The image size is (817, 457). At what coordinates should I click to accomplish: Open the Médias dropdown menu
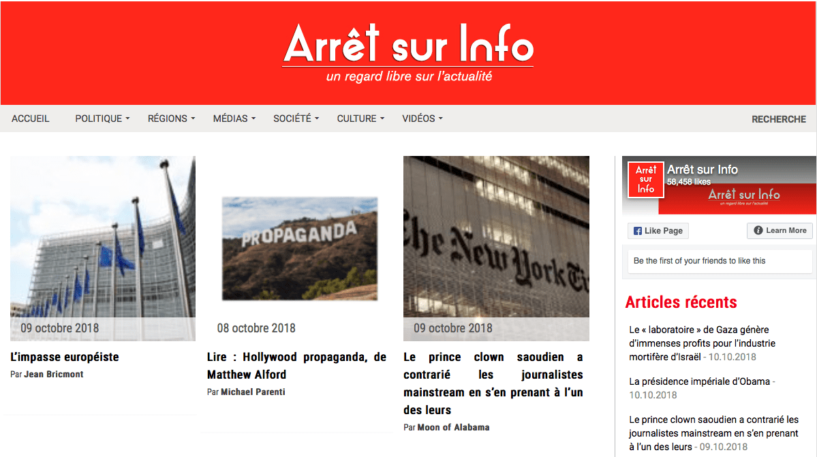pos(234,119)
